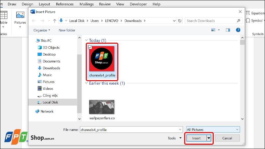Open view options dropdown arrow
This screenshot has width=265, height=149.
tap(219, 30)
